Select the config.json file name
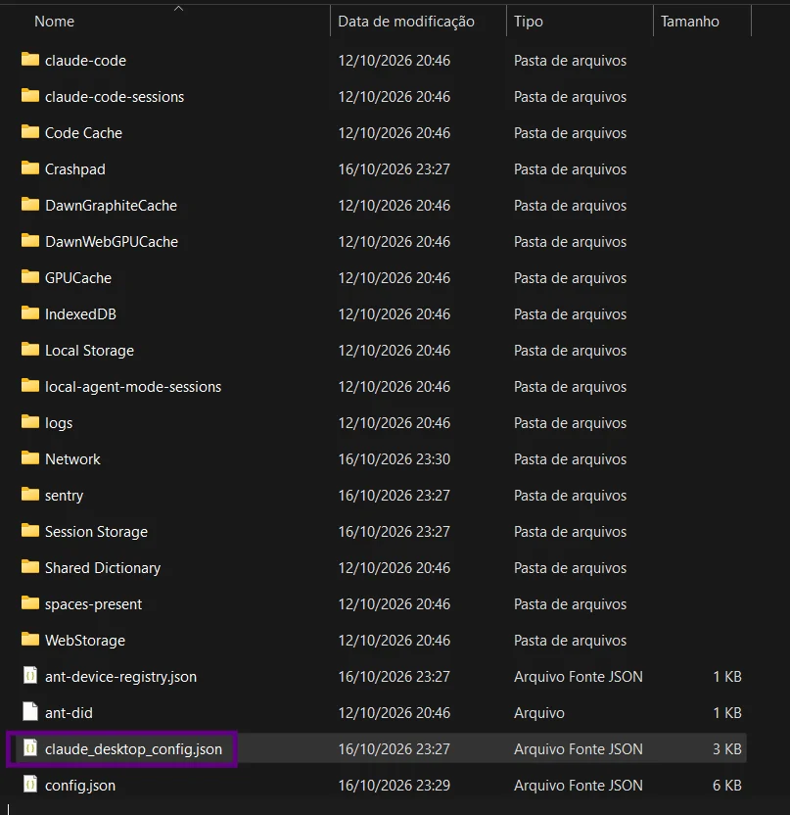Image resolution: width=790 pixels, height=815 pixels. (x=80, y=786)
